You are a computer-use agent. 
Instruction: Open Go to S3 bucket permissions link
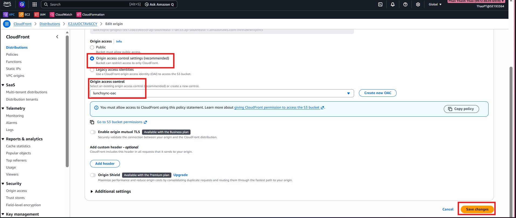click(x=122, y=122)
